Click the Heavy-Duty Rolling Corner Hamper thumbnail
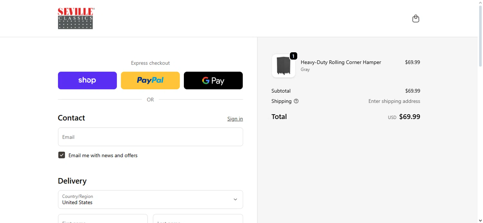The image size is (483, 223). click(x=283, y=66)
